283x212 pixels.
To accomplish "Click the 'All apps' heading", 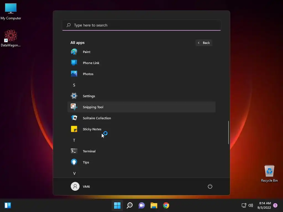I will (77, 43).
